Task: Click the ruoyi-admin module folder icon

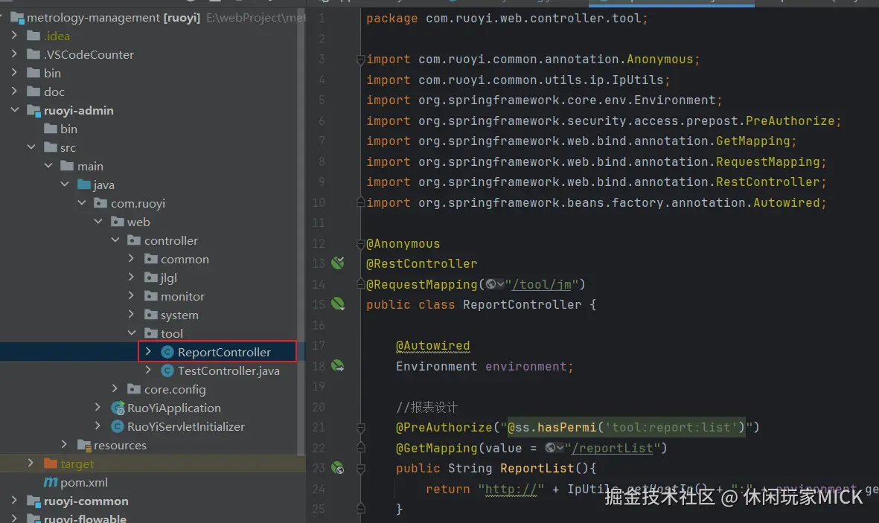Action: [34, 110]
